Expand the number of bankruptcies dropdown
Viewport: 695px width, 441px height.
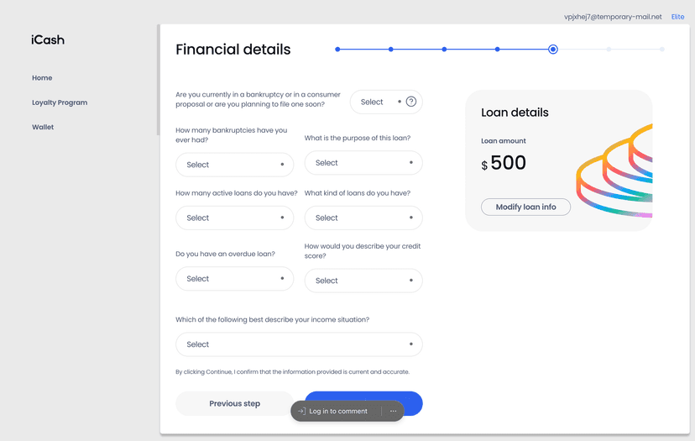tap(234, 165)
